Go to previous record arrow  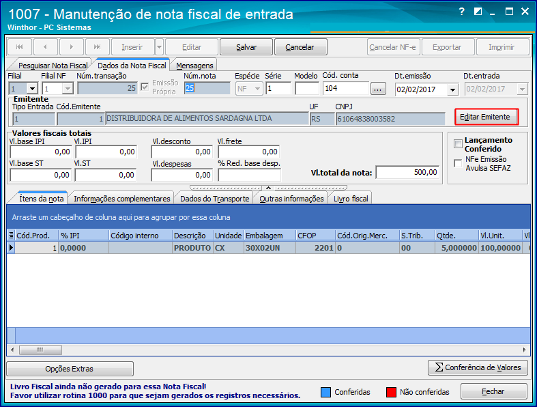coord(45,47)
